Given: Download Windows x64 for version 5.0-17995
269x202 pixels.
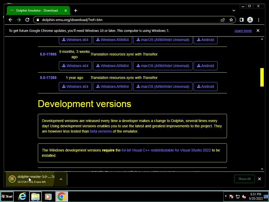Looking at the screenshot, I should pyautogui.click(x=75, y=66).
